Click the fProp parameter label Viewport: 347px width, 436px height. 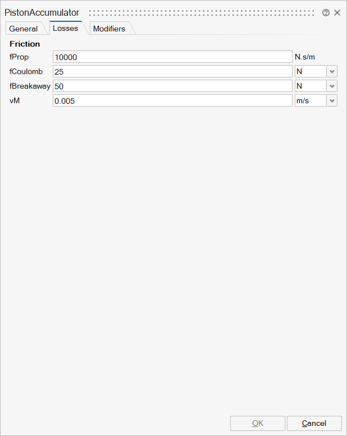19,57
